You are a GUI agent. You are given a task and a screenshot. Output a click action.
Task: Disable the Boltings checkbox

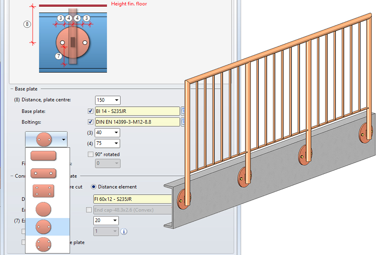[90, 122]
